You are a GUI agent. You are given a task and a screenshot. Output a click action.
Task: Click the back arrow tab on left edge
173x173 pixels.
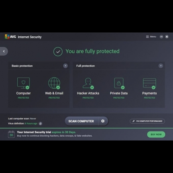coord(4,51)
